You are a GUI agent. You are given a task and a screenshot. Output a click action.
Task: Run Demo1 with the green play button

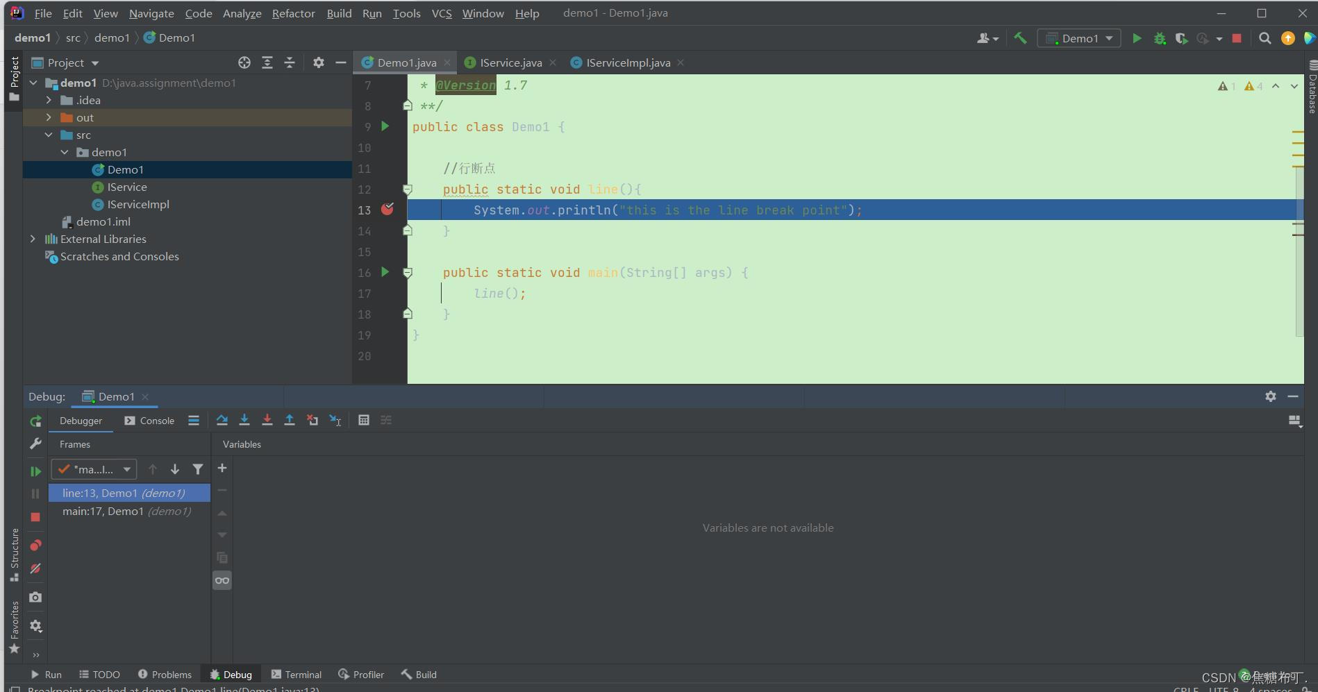1137,38
